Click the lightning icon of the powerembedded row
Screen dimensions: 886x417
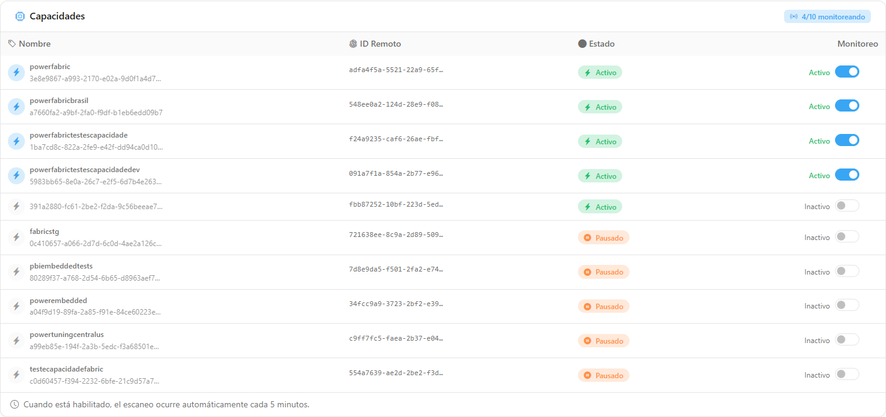16,306
